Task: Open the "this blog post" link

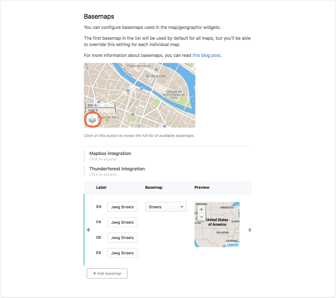Action: click(206, 55)
